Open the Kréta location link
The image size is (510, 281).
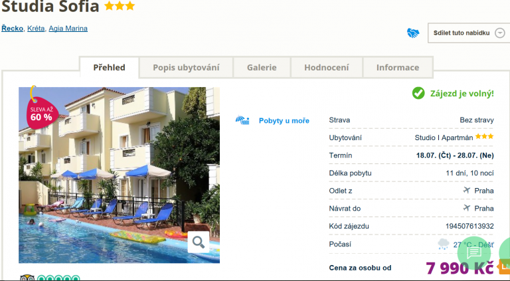click(36, 29)
